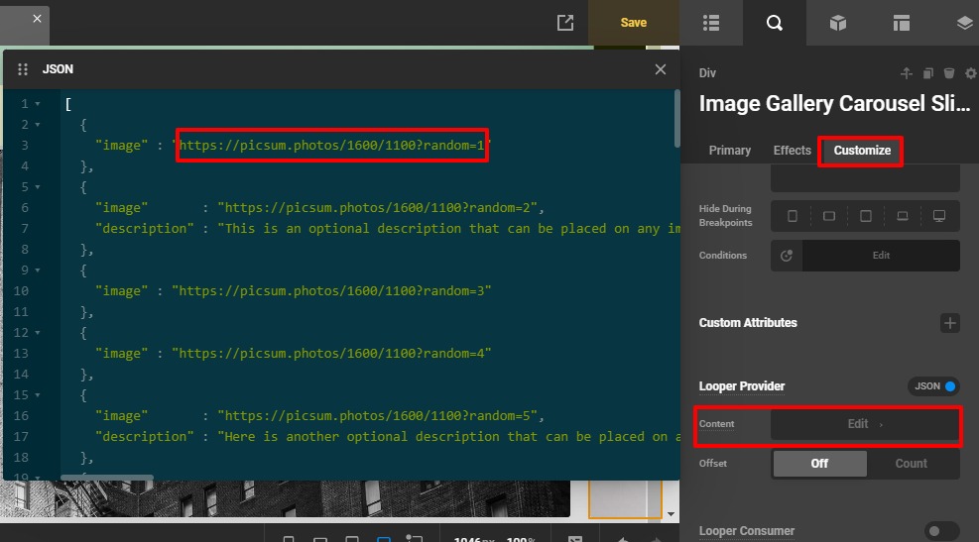
Task: Collapse code fold at line 5
Action: click(37, 187)
